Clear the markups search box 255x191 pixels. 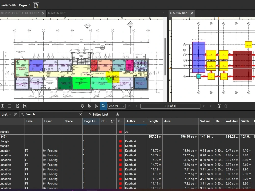pos(81,114)
